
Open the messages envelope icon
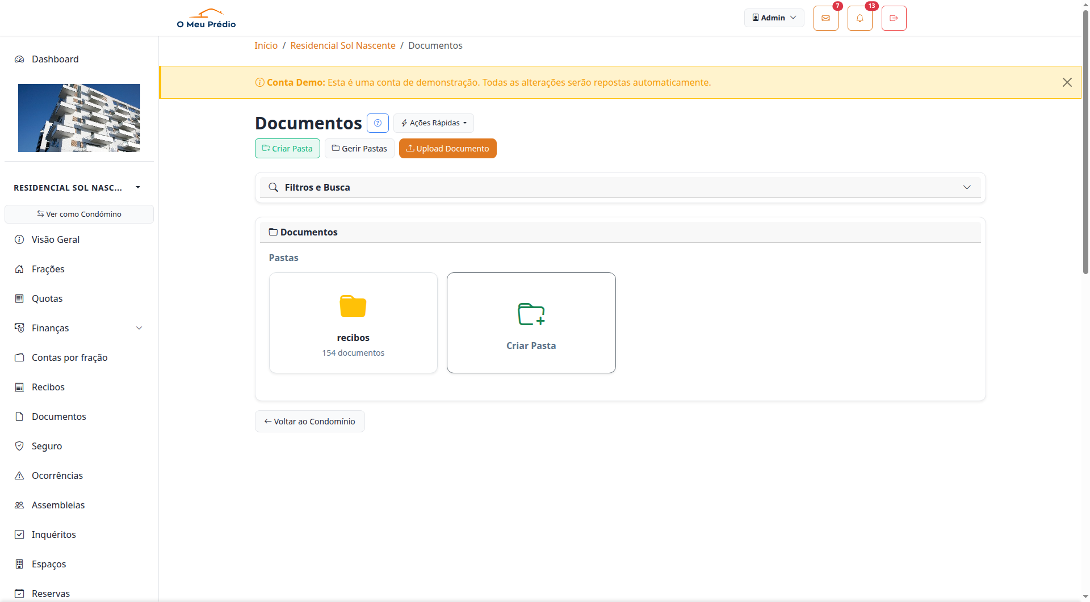tap(825, 18)
